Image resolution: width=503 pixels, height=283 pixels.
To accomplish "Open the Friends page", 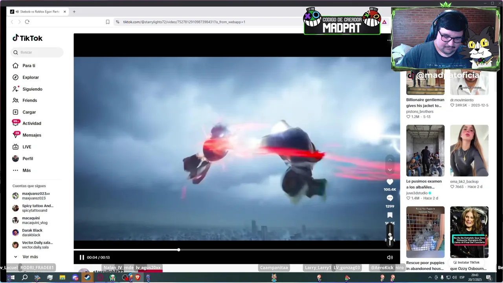I will click(x=29, y=101).
